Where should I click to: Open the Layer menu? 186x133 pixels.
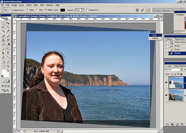coord(22,5)
